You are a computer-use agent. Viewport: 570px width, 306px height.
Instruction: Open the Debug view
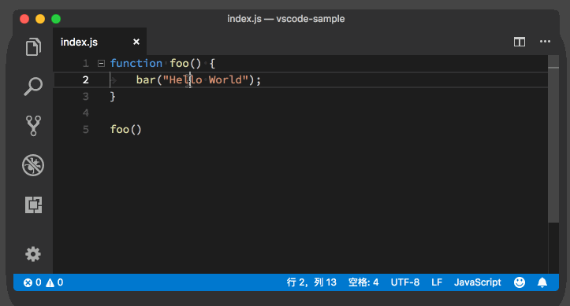[33, 165]
